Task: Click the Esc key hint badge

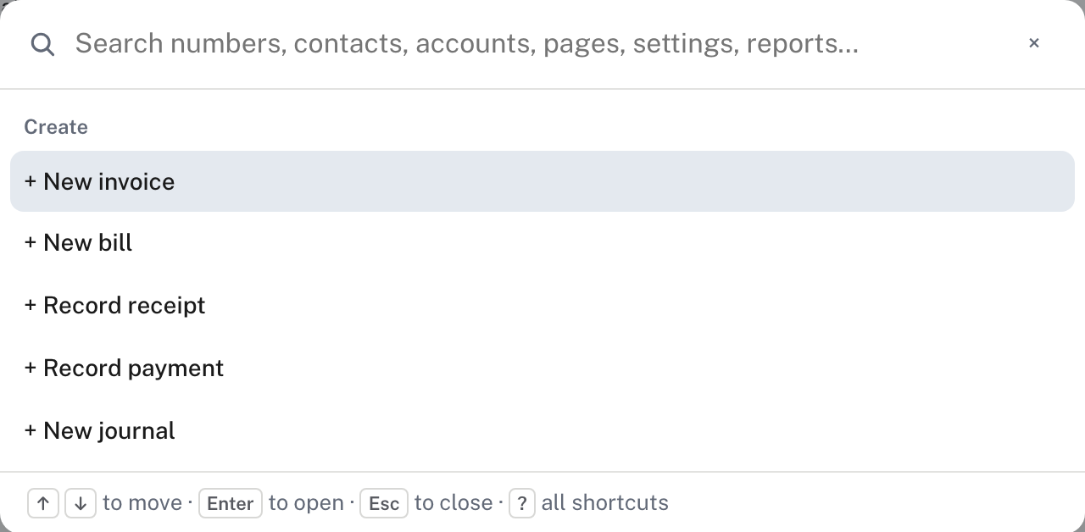Action: [x=384, y=503]
